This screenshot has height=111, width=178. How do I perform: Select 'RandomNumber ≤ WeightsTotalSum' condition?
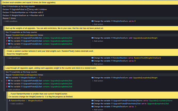(x=26, y=100)
